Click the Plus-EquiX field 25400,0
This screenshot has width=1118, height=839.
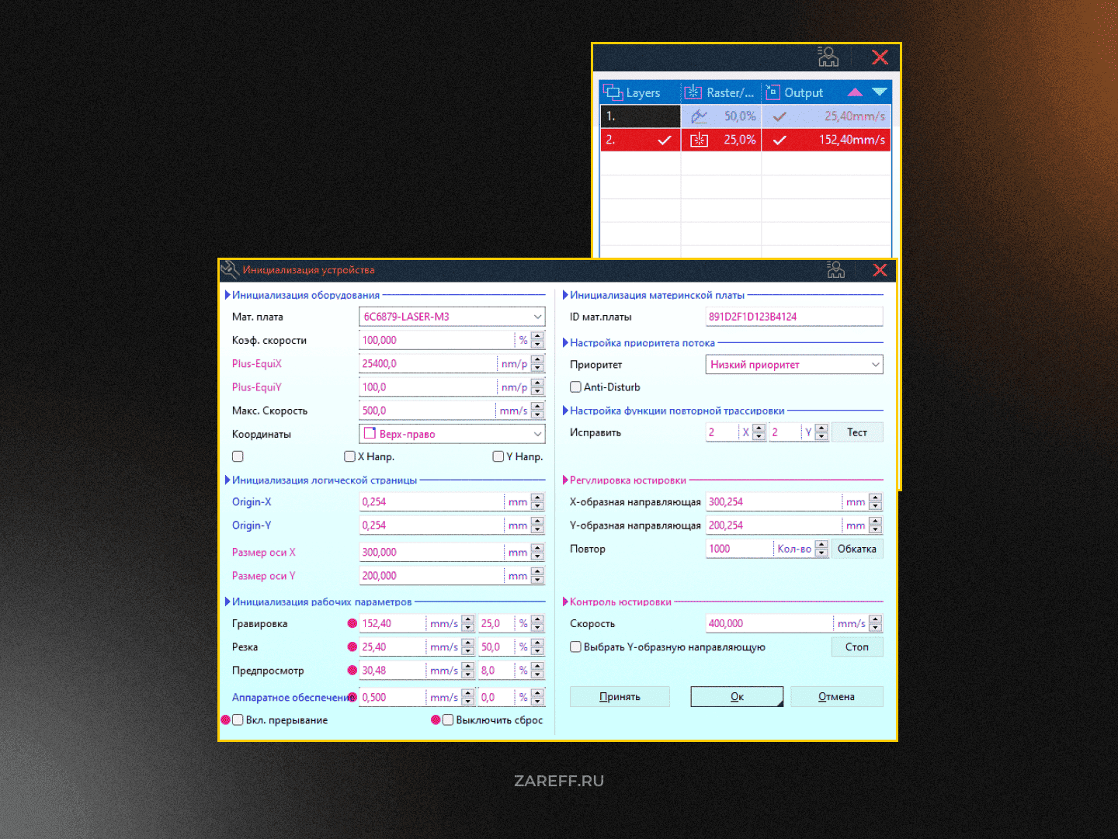point(427,363)
